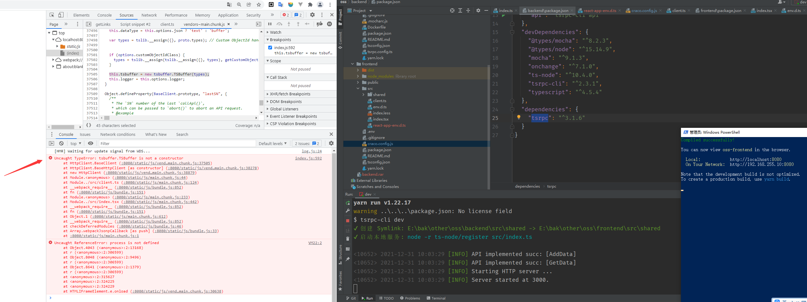Step out of current function icon

[x=298, y=24]
